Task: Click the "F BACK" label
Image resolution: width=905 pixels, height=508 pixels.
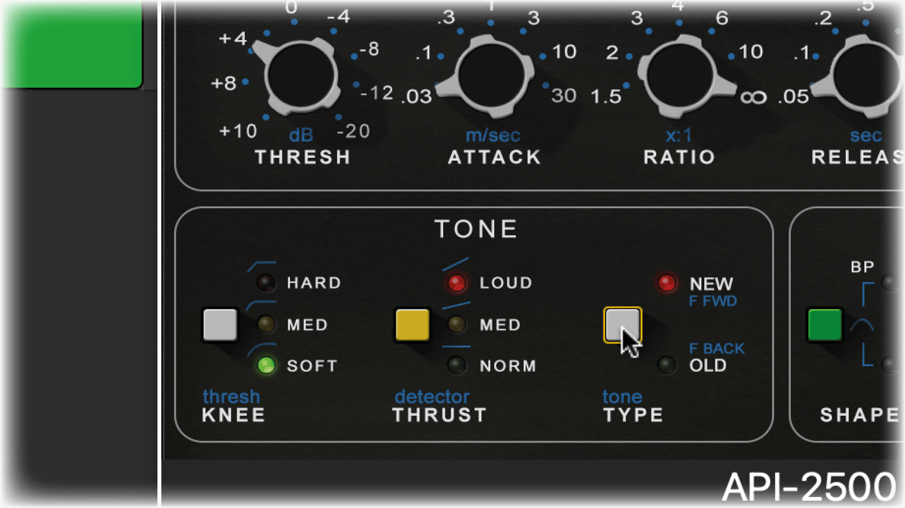Action: tap(717, 349)
